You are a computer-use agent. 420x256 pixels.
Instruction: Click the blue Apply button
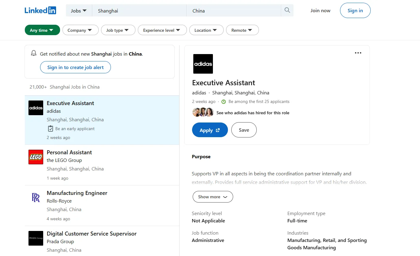210,130
